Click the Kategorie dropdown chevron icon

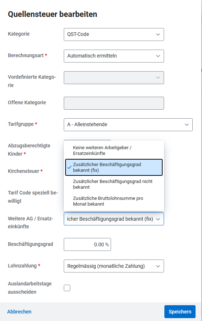point(158,35)
